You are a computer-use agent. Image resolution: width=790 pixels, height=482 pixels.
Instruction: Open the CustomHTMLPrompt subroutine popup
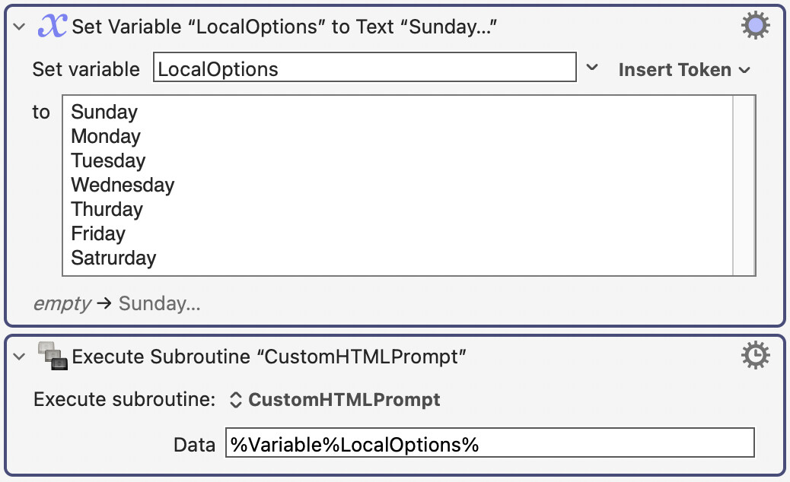pos(335,399)
